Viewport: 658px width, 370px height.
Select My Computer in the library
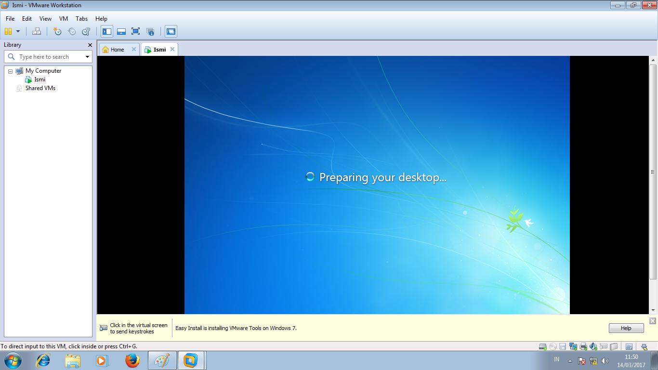coord(43,71)
